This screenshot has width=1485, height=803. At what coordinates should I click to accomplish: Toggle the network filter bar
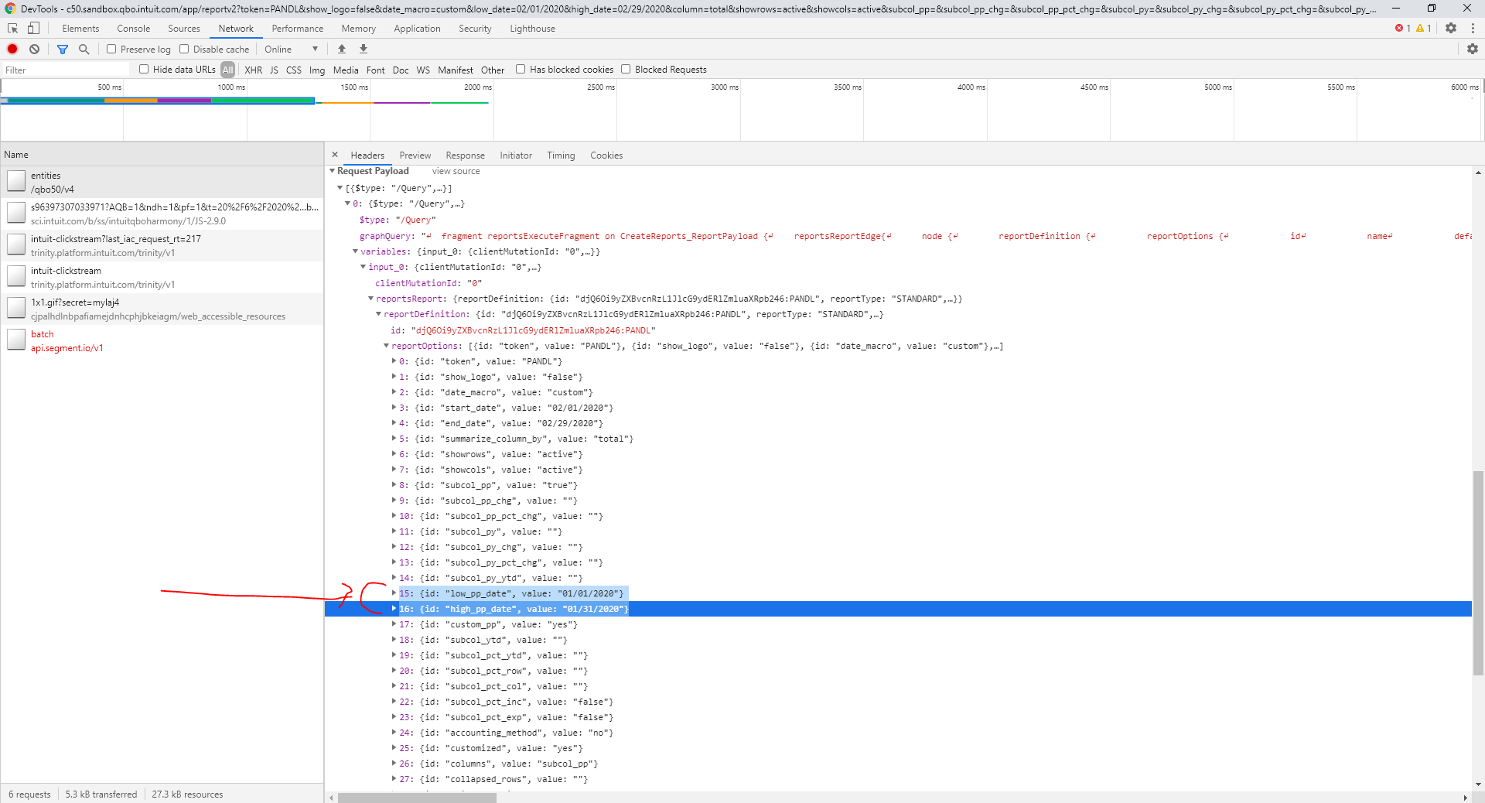pos(63,49)
